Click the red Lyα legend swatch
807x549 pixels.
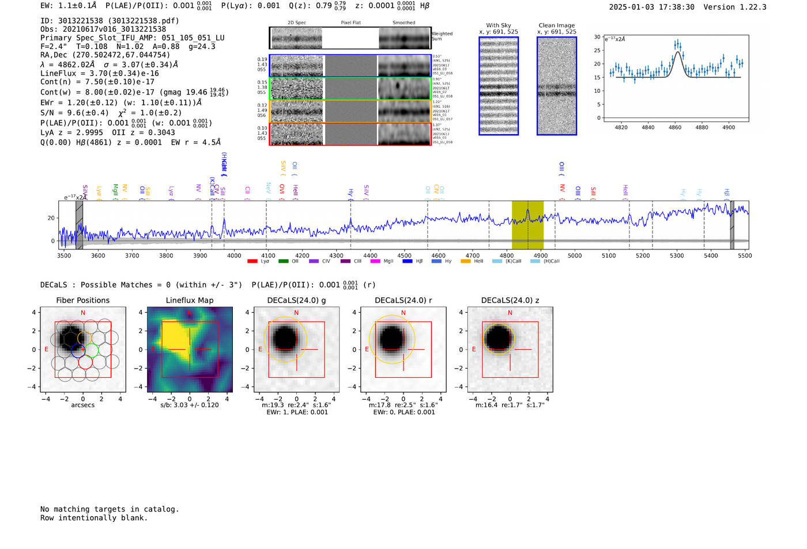[252, 262]
